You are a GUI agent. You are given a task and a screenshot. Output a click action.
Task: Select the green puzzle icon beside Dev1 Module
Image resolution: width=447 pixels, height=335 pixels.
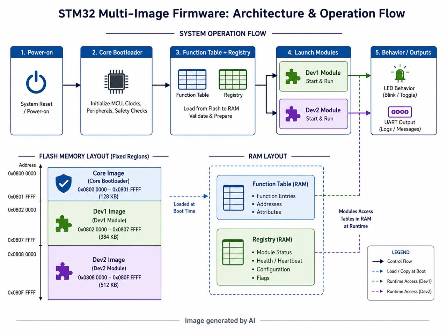click(x=293, y=76)
